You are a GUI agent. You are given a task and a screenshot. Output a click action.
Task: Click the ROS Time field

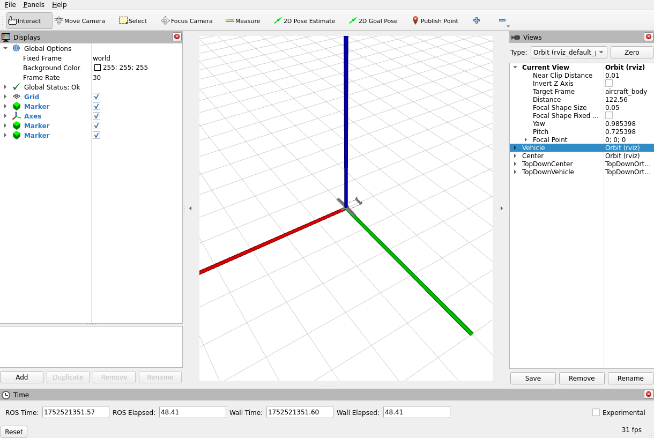pos(76,412)
